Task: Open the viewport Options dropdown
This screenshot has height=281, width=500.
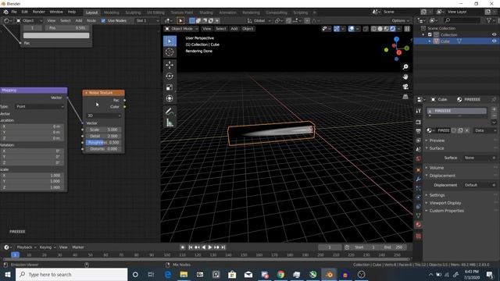Action: point(401,21)
